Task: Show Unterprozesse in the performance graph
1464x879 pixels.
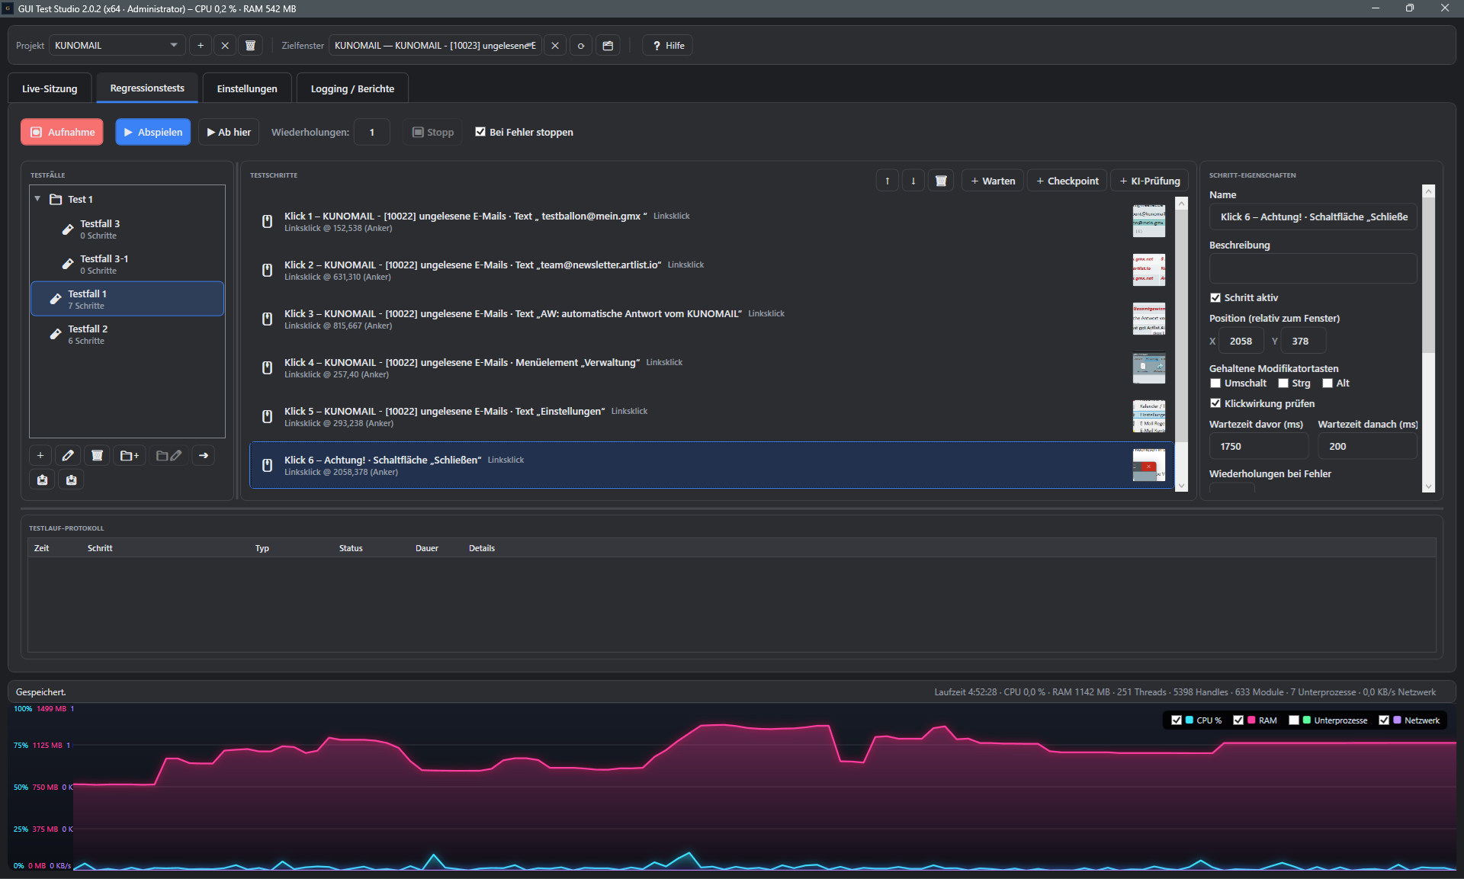Action: (x=1294, y=720)
